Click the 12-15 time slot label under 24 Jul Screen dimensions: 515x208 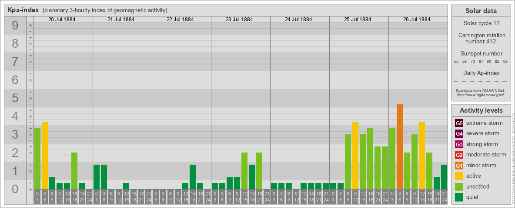tap(304, 197)
